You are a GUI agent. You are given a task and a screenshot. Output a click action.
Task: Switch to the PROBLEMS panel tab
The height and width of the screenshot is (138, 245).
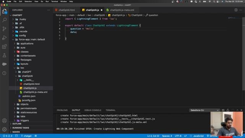coord(62,110)
